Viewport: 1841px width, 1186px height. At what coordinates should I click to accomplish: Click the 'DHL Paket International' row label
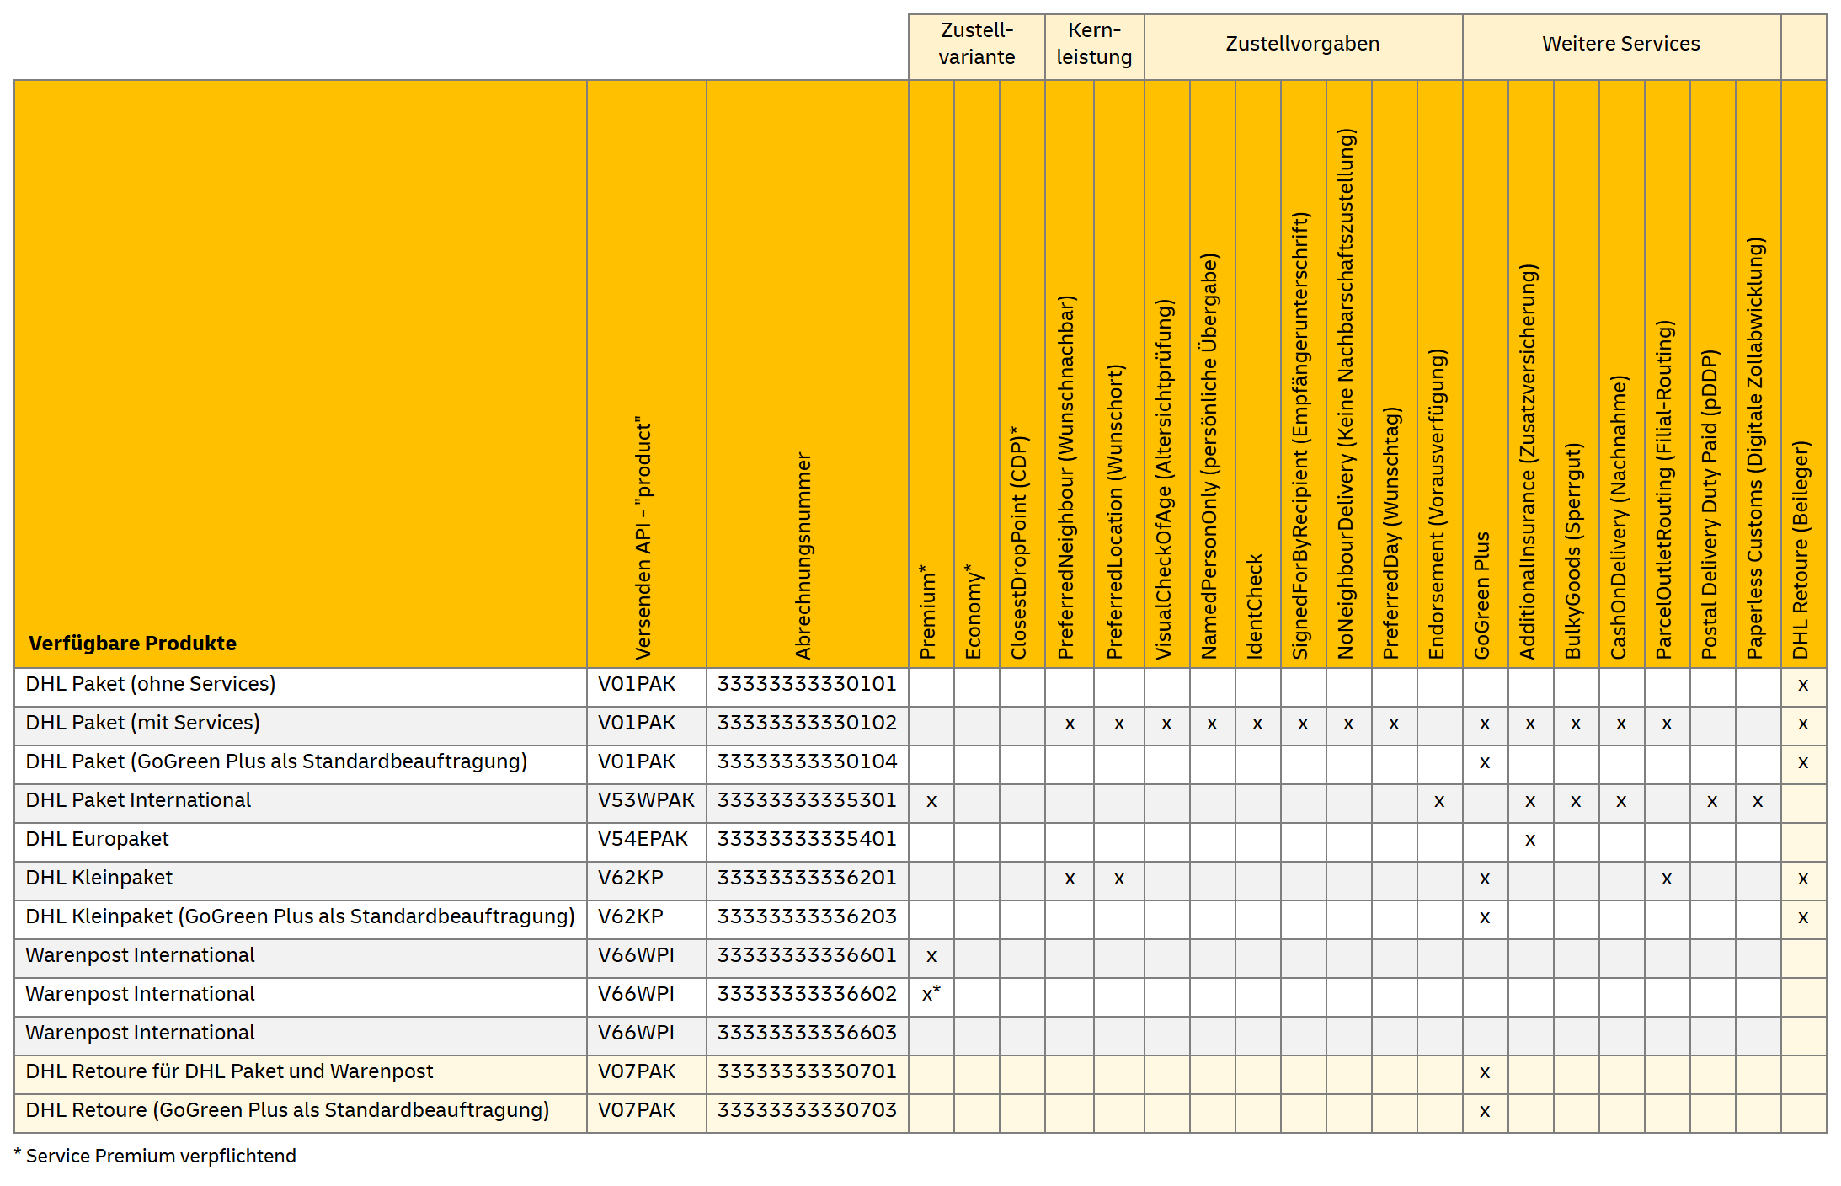pyautogui.click(x=138, y=800)
